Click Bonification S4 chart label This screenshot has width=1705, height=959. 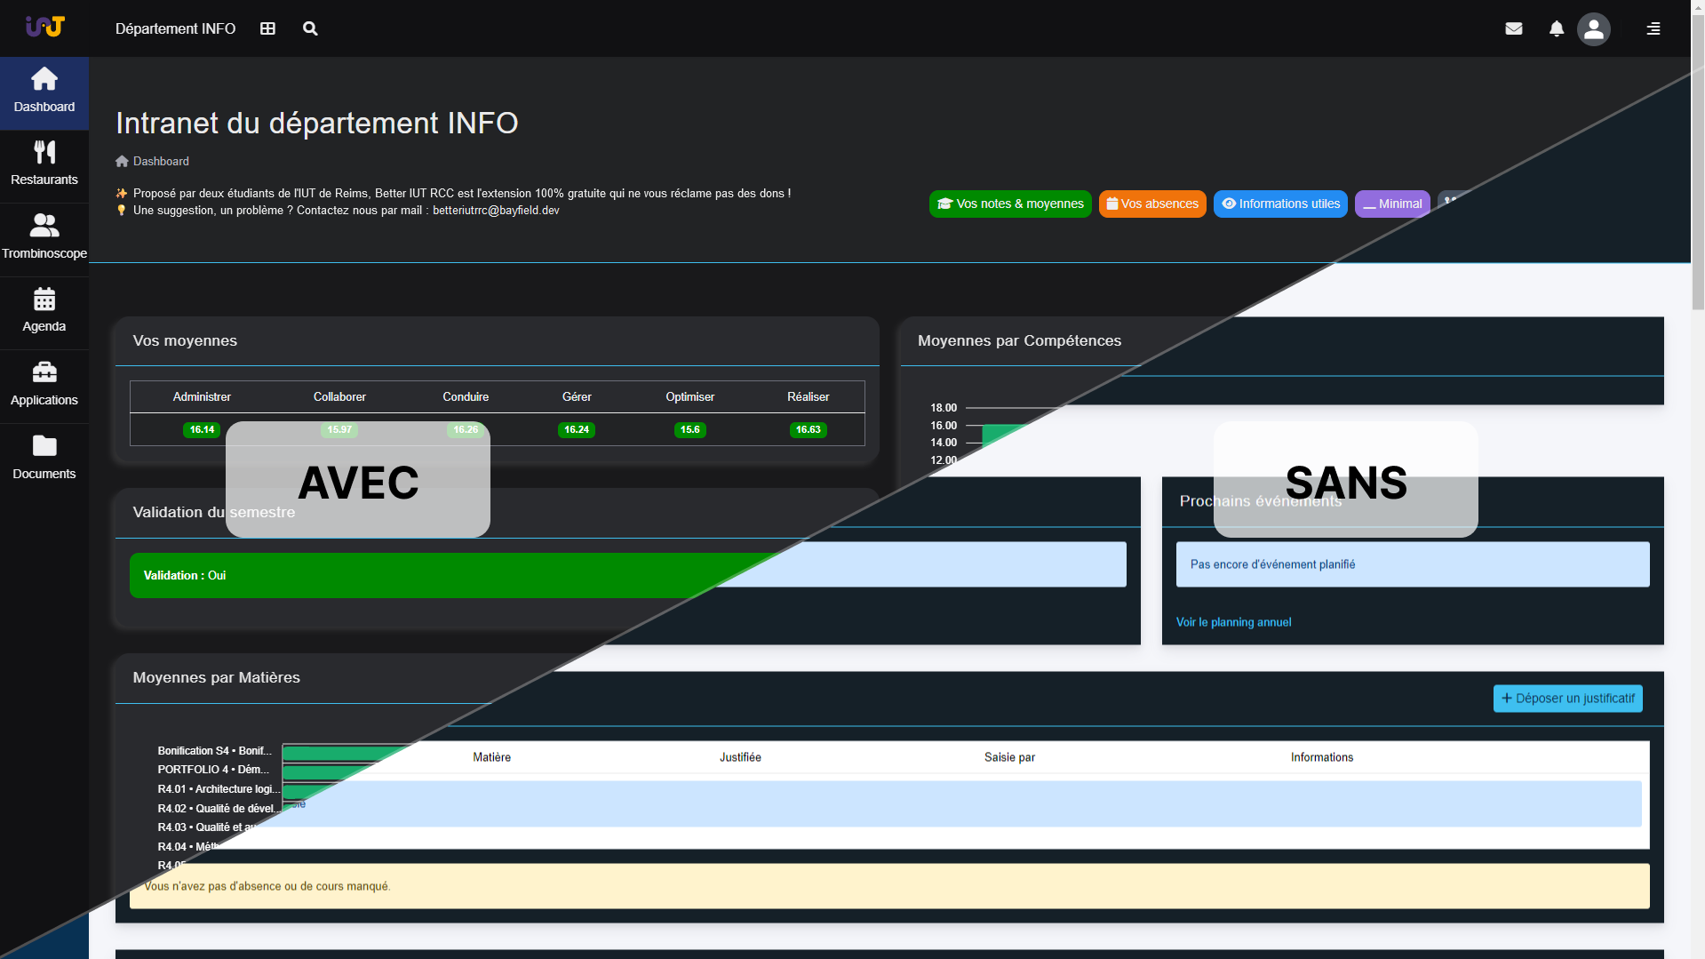(214, 751)
